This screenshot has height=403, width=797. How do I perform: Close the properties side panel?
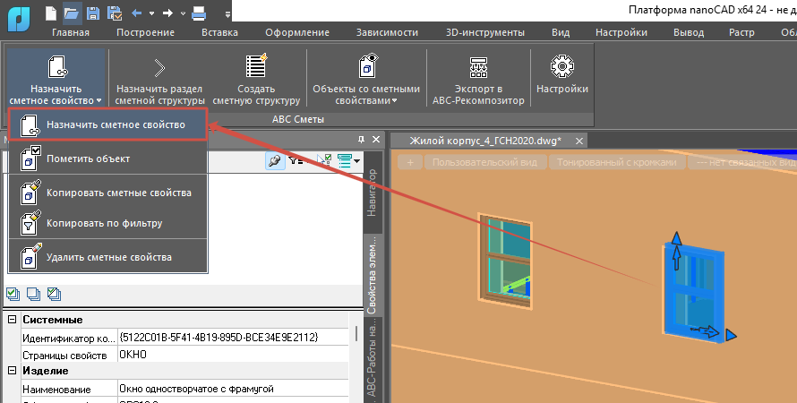point(376,139)
